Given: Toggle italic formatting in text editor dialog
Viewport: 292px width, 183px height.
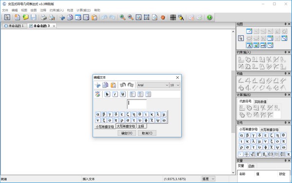Looking at the screenshot, I should pyautogui.click(x=115, y=94).
